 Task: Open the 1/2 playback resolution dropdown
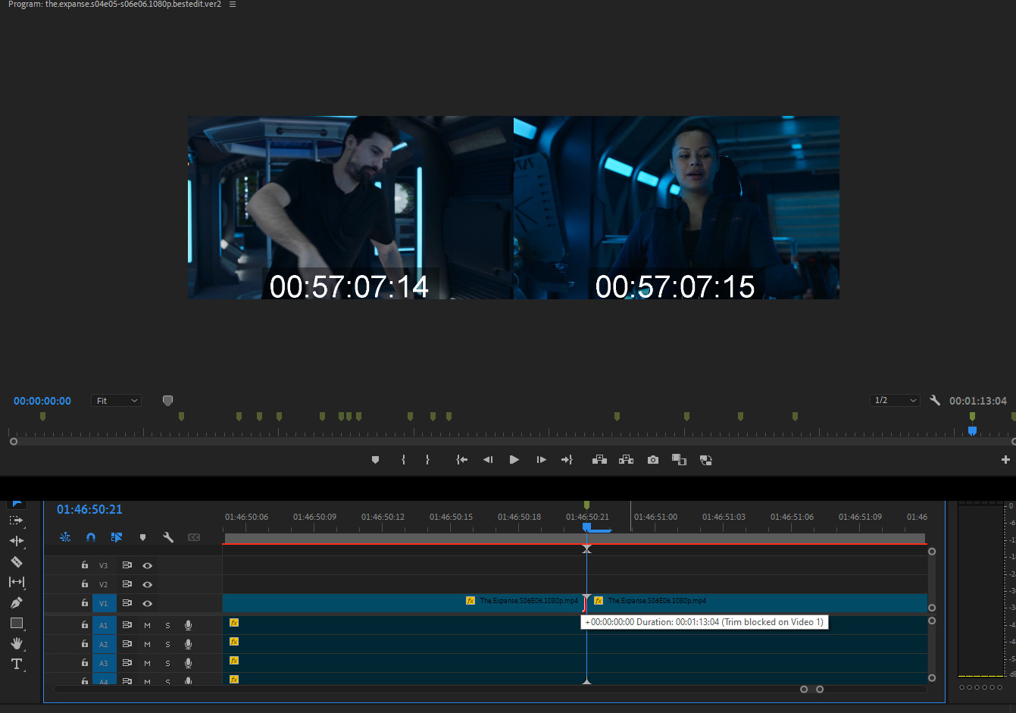pyautogui.click(x=895, y=400)
